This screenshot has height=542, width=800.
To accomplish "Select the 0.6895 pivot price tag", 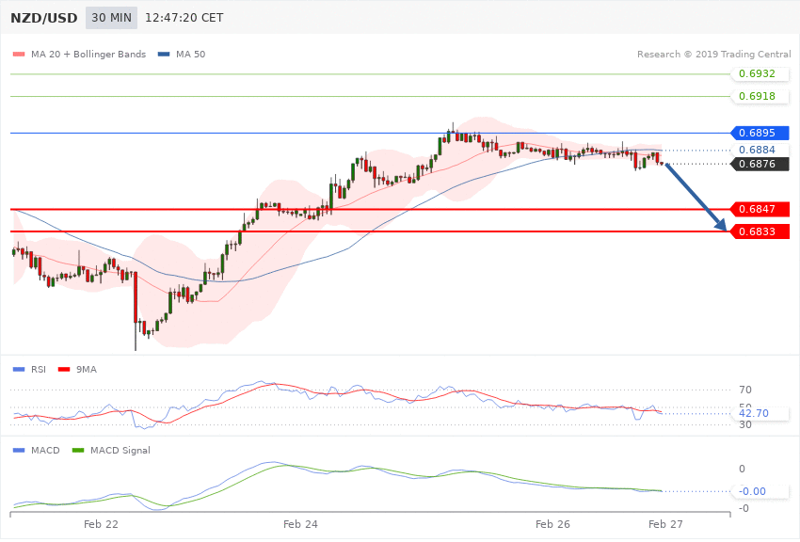I will [x=760, y=133].
